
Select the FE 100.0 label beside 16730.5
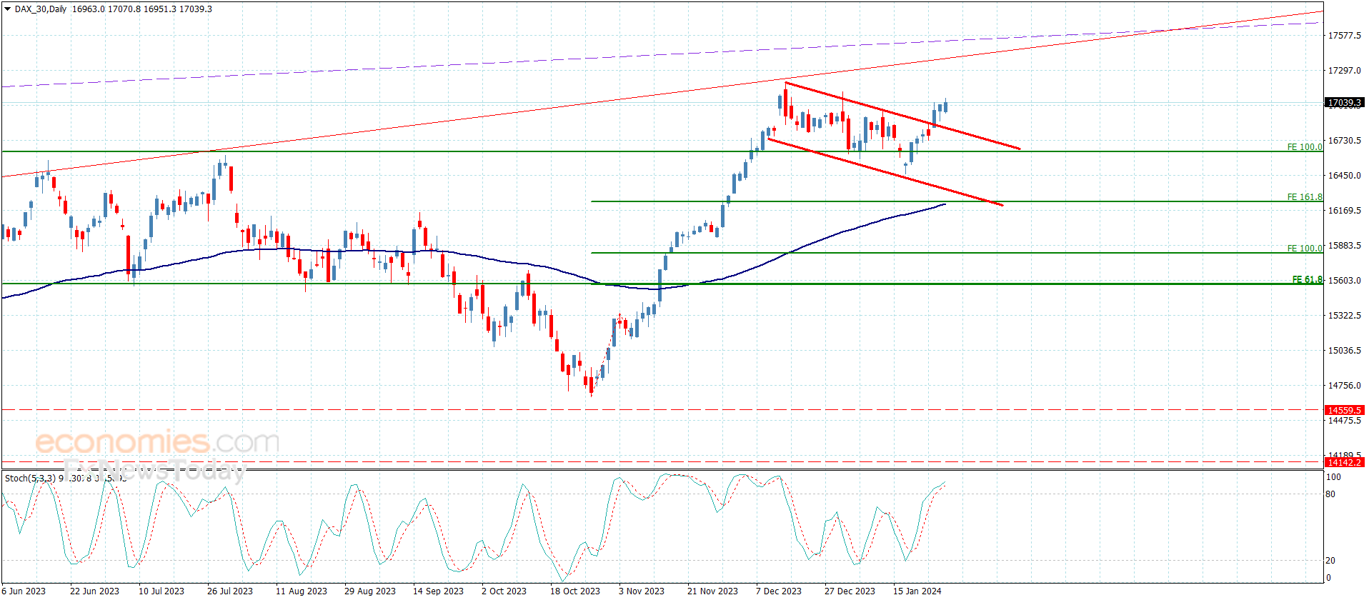pyautogui.click(x=1305, y=147)
